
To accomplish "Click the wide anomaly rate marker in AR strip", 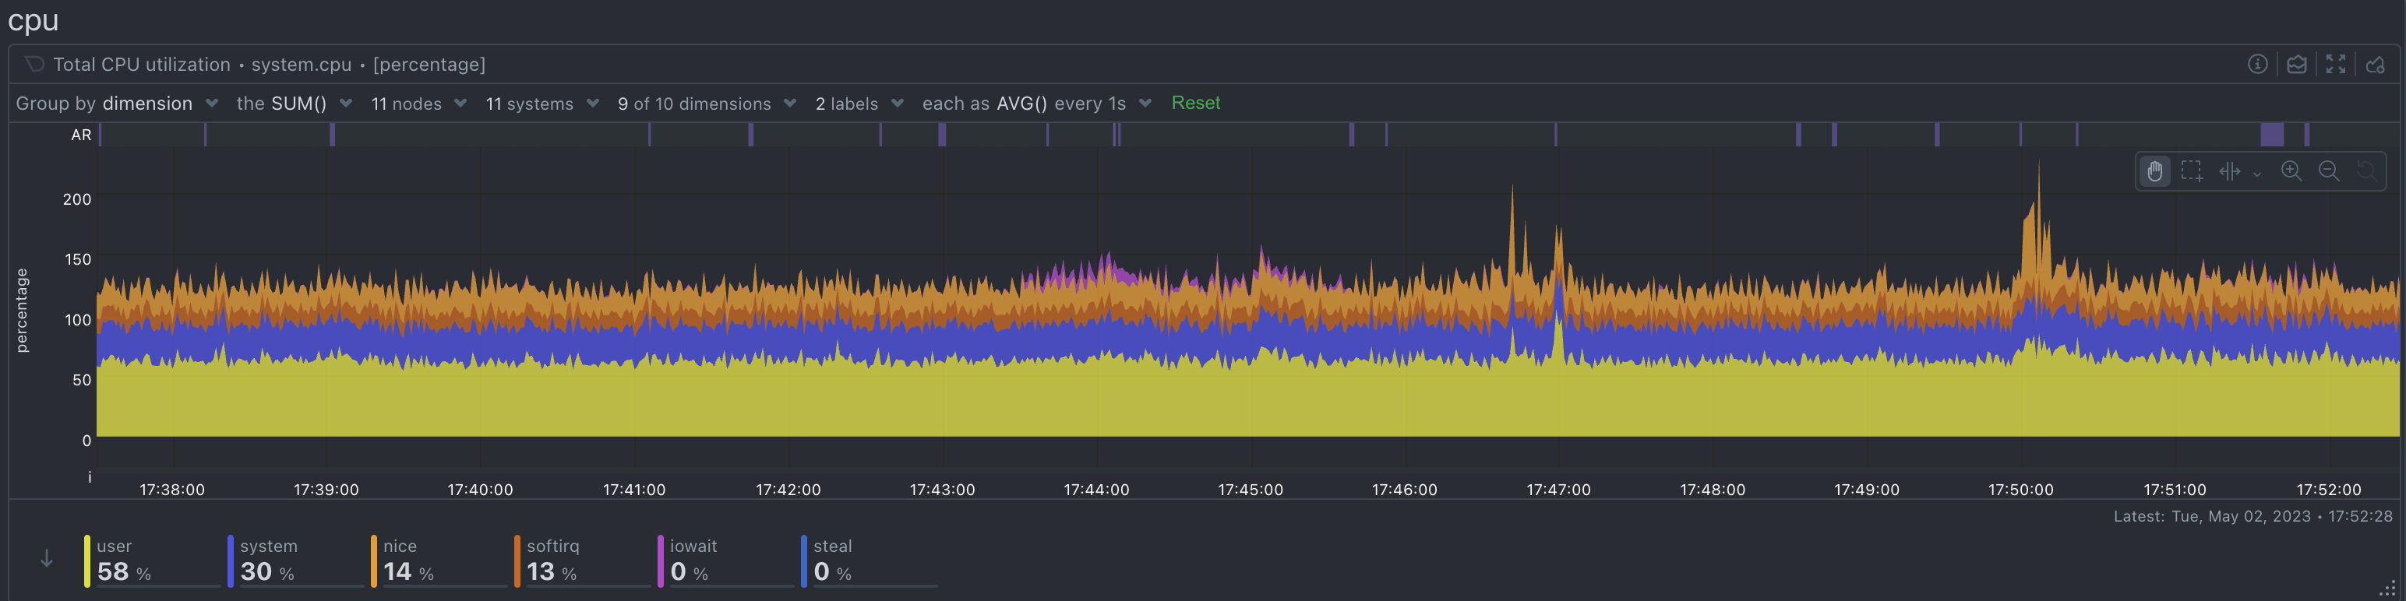I will tap(2271, 135).
